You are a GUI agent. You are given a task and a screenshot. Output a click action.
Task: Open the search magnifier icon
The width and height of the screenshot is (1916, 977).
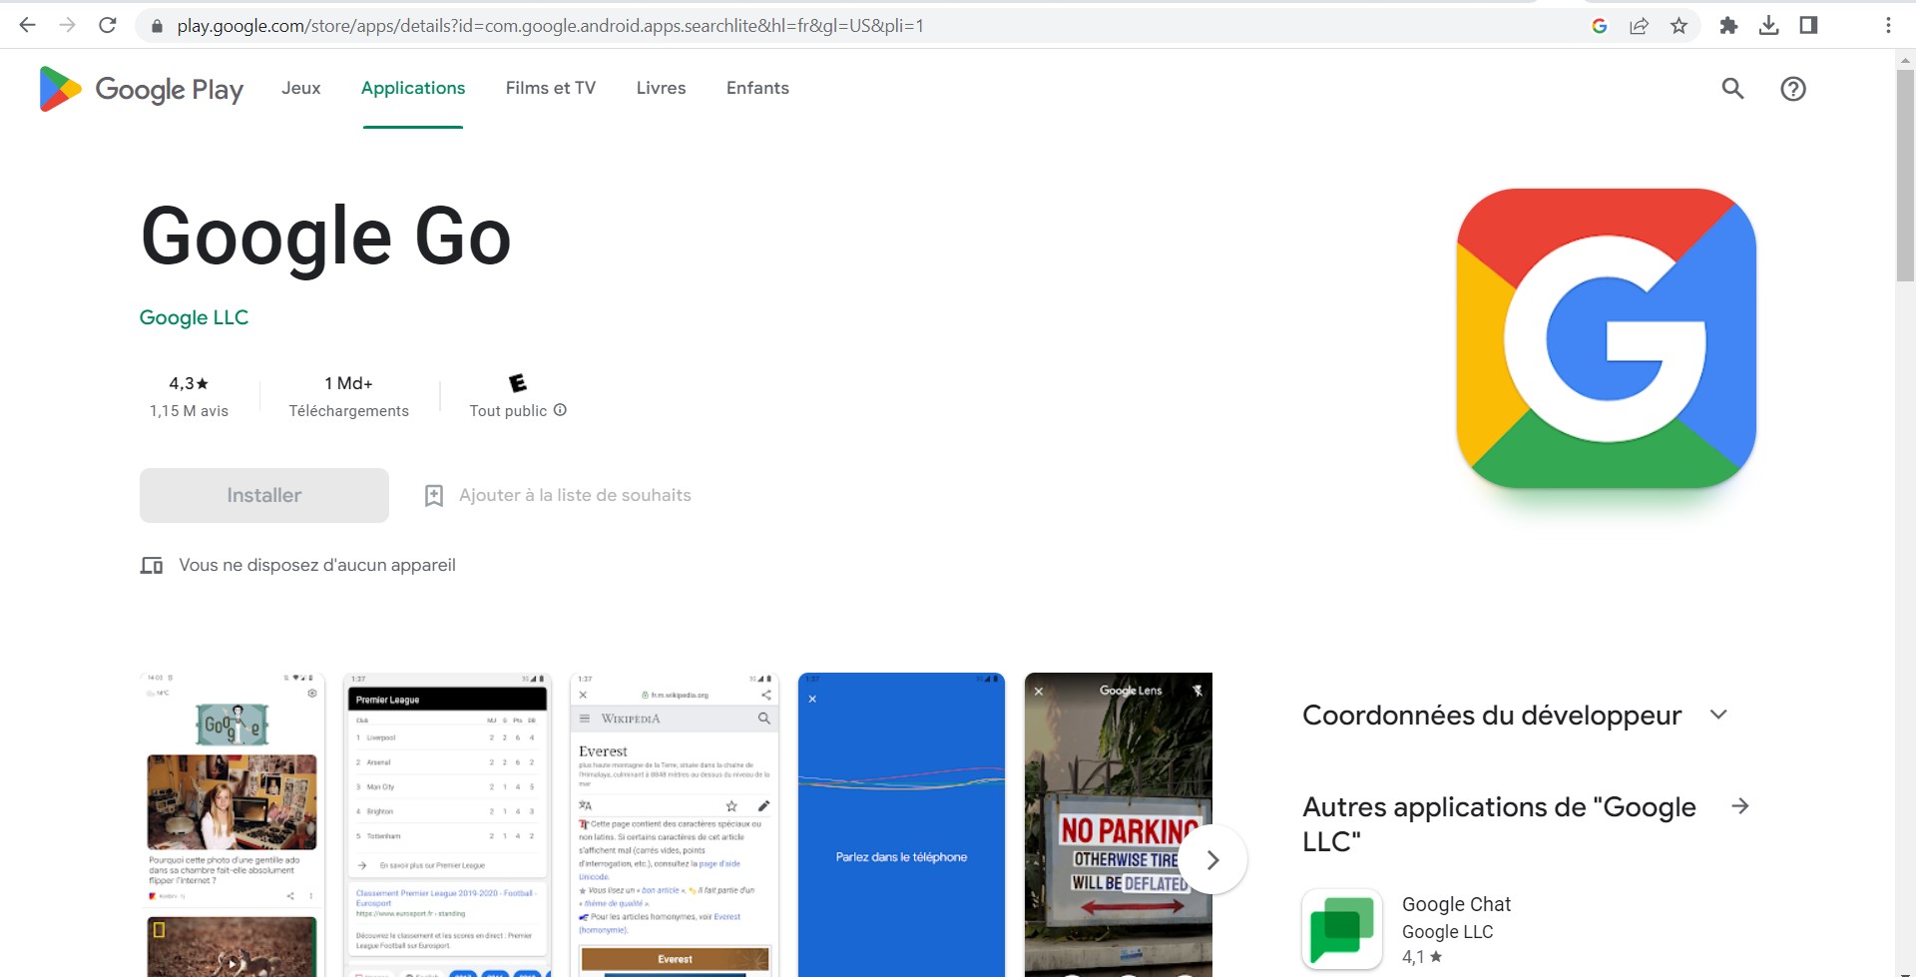click(1732, 89)
